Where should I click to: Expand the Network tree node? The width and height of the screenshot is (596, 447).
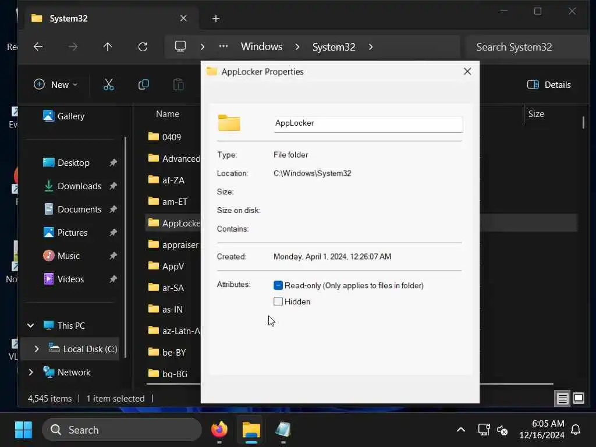[x=30, y=372]
